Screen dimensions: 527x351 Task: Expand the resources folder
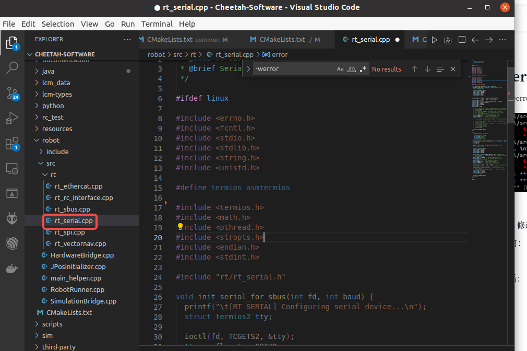[x=57, y=128]
